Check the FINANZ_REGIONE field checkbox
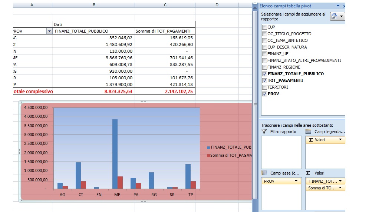This screenshot has width=382, height=212. [x=264, y=67]
